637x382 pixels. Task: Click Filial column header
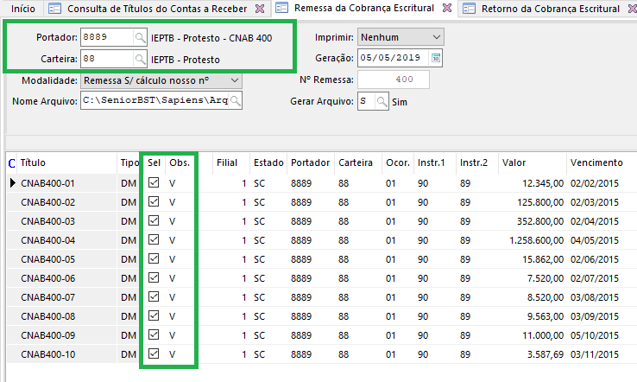230,162
